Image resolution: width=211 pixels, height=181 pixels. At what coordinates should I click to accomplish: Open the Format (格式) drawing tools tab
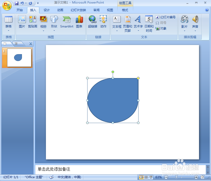pyautogui.click(x=125, y=10)
